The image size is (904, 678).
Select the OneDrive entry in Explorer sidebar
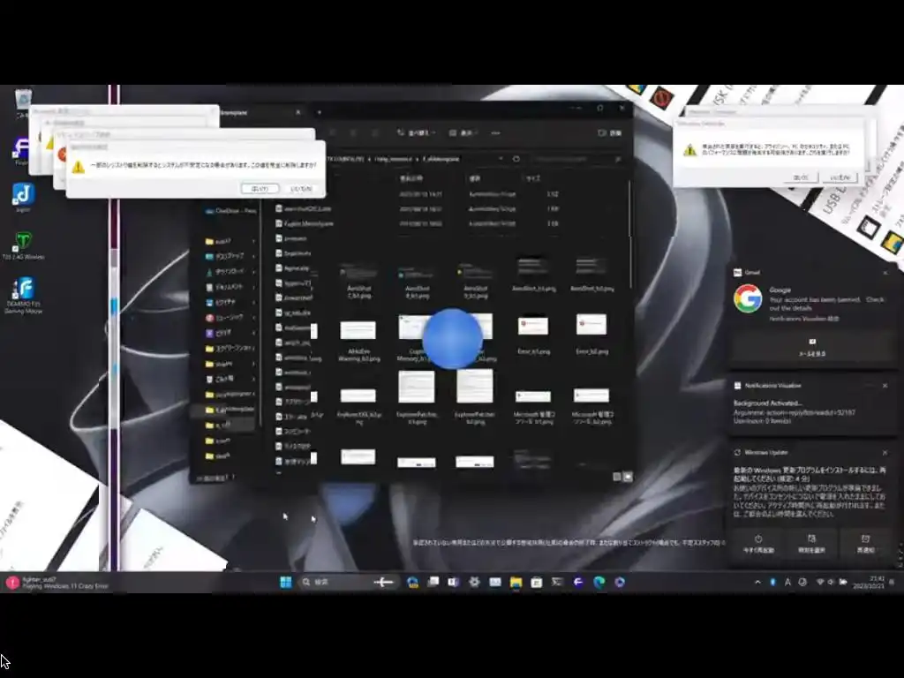230,211
